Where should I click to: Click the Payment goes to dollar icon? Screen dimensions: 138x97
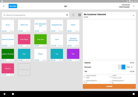tap(111, 82)
